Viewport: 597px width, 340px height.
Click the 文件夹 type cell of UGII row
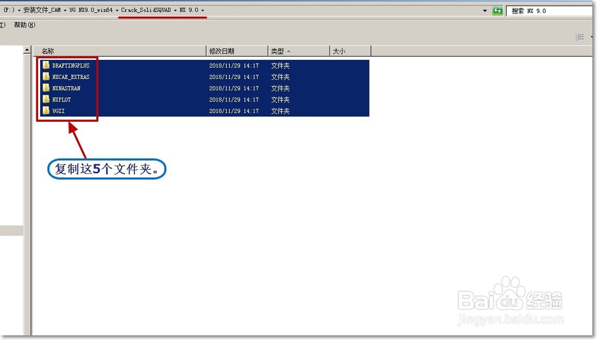tap(280, 111)
